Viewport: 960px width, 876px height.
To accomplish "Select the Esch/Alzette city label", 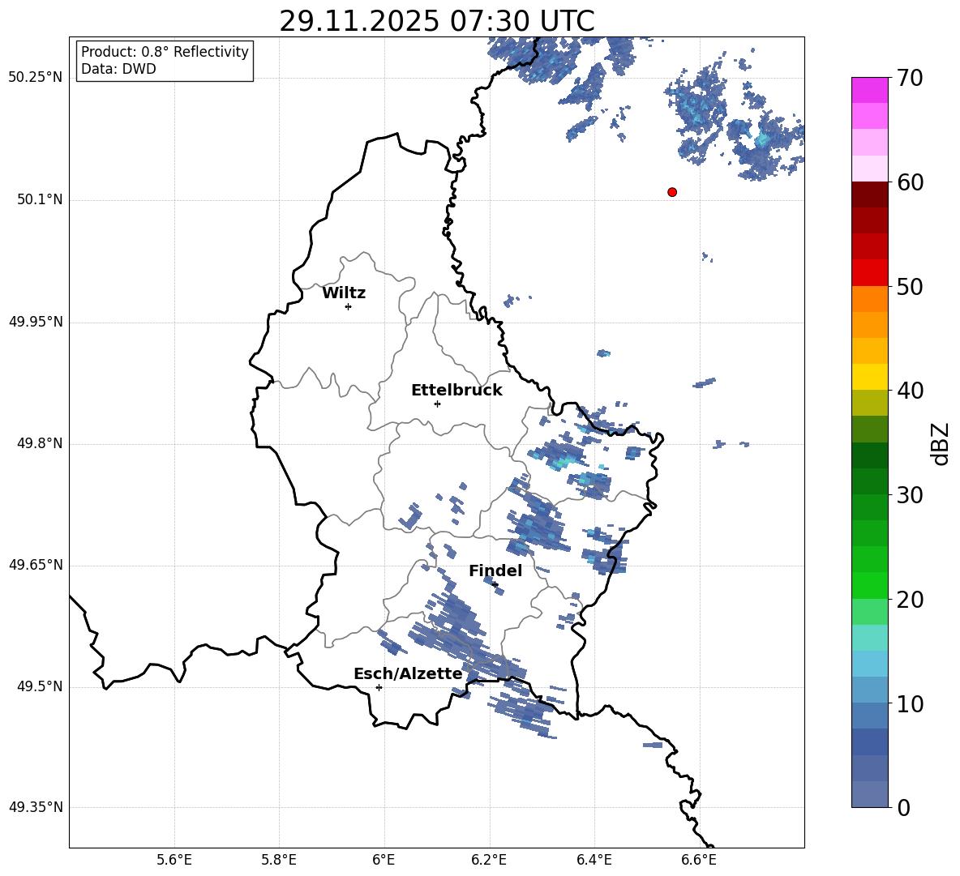I will (408, 673).
